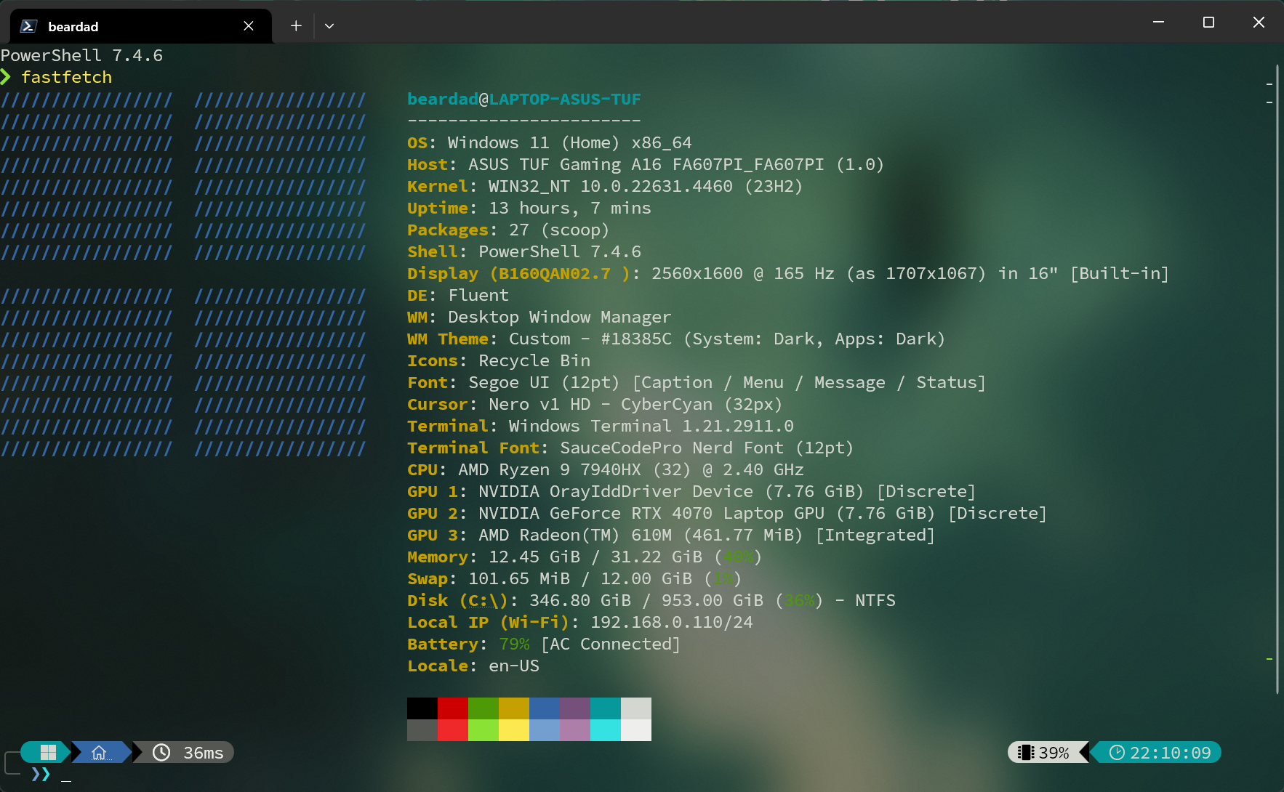Click the double-chevron input prompt
This screenshot has width=1284, height=792.
pos(41,774)
